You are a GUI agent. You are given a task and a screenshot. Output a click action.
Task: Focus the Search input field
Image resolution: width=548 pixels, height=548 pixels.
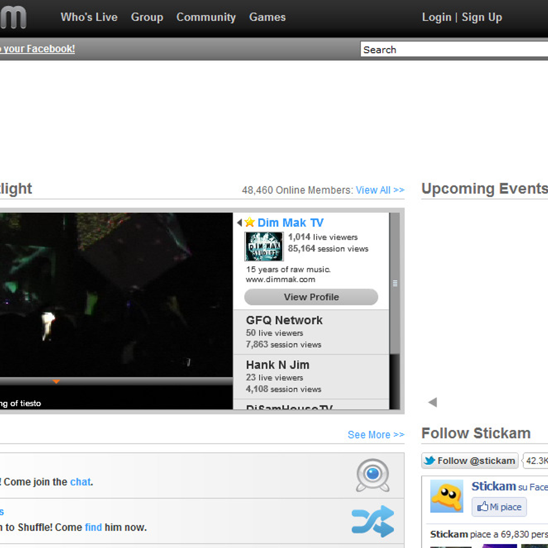pos(454,49)
